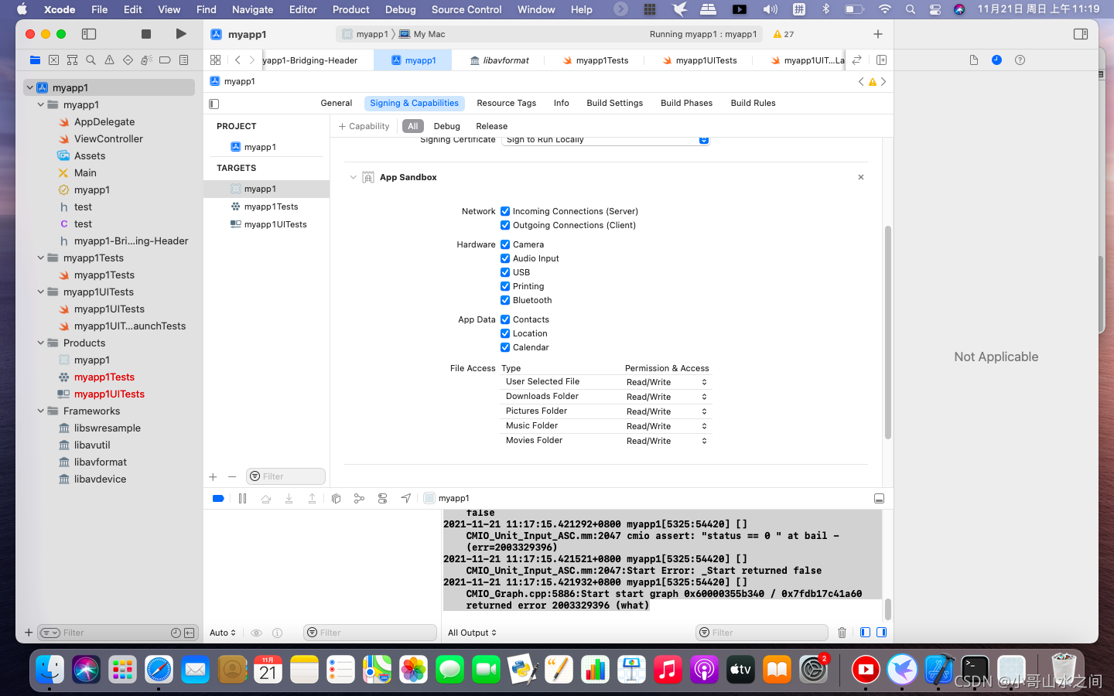Toggle the inspectors panel icon in toolbar
The image size is (1114, 696).
click(1081, 34)
